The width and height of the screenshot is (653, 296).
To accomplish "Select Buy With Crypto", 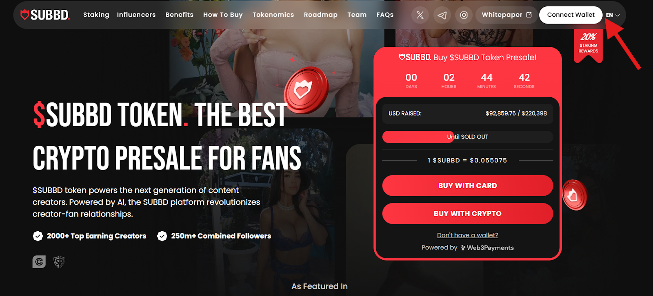I will pyautogui.click(x=468, y=214).
